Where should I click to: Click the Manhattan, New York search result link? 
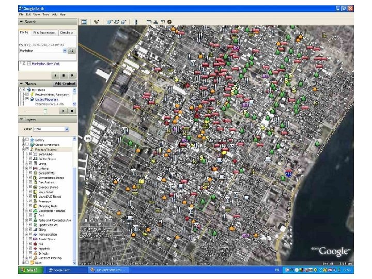[x=45, y=64]
